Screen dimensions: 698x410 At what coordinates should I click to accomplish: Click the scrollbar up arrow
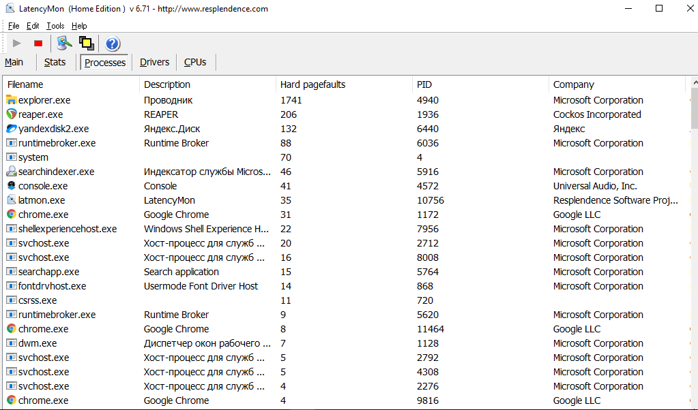tap(695, 82)
